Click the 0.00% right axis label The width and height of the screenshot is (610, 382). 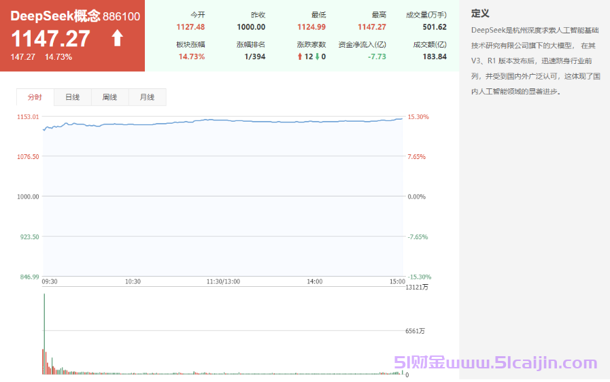[417, 197]
